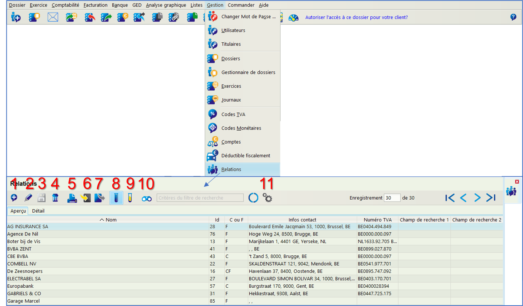Click the notebook icon with green document
Screen dimensions: 523x306
pos(192,17)
